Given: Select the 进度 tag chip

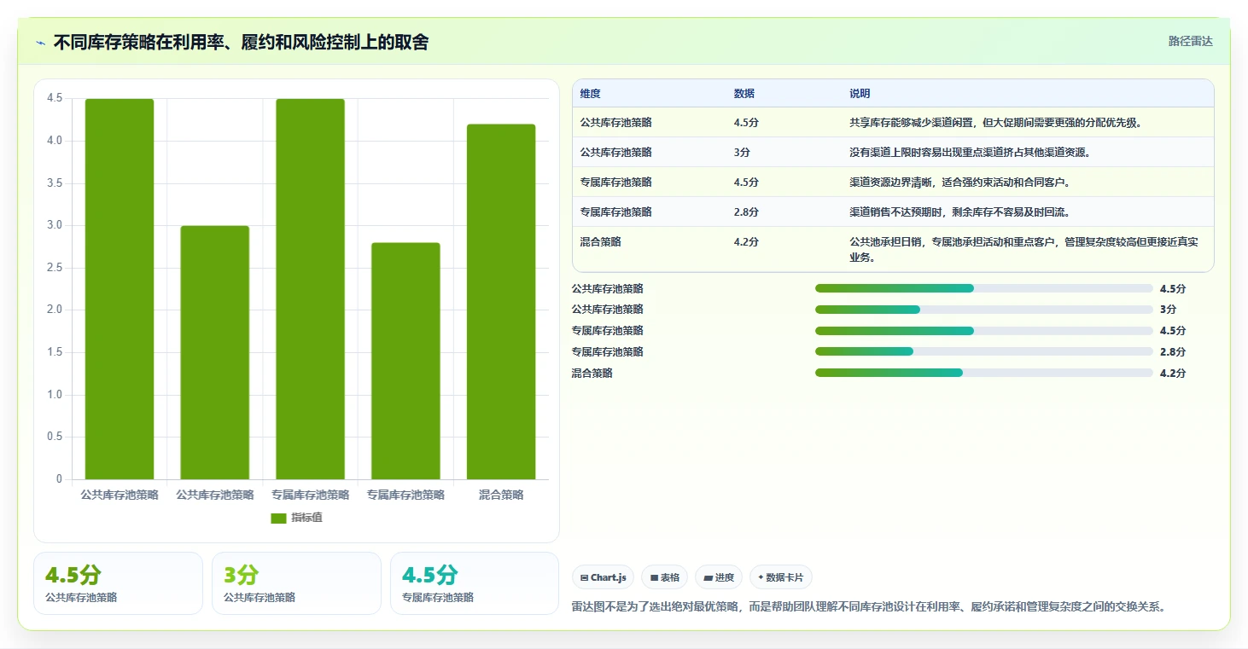Looking at the screenshot, I should tap(719, 577).
